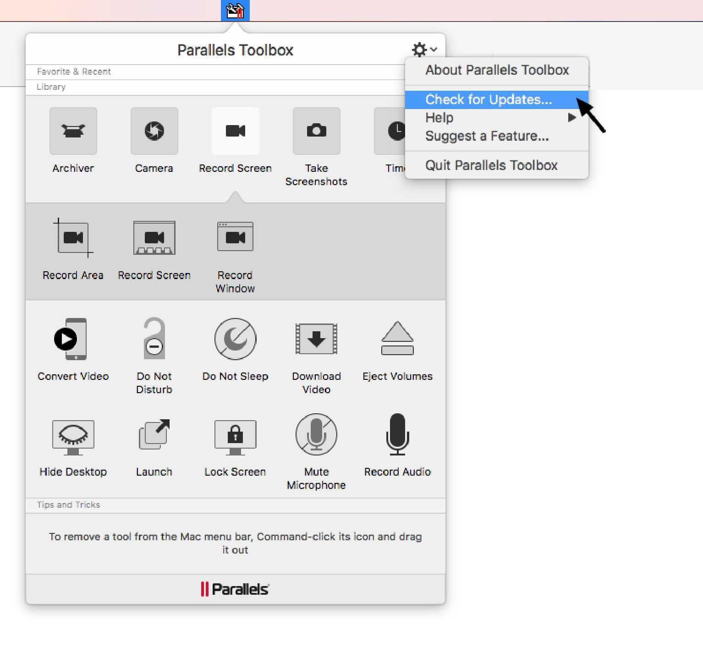Choose Check for Updates menu item

point(489,99)
